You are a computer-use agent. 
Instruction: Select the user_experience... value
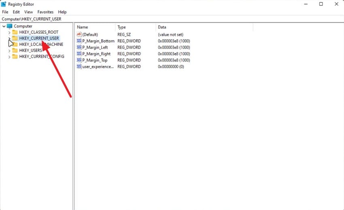(98, 66)
